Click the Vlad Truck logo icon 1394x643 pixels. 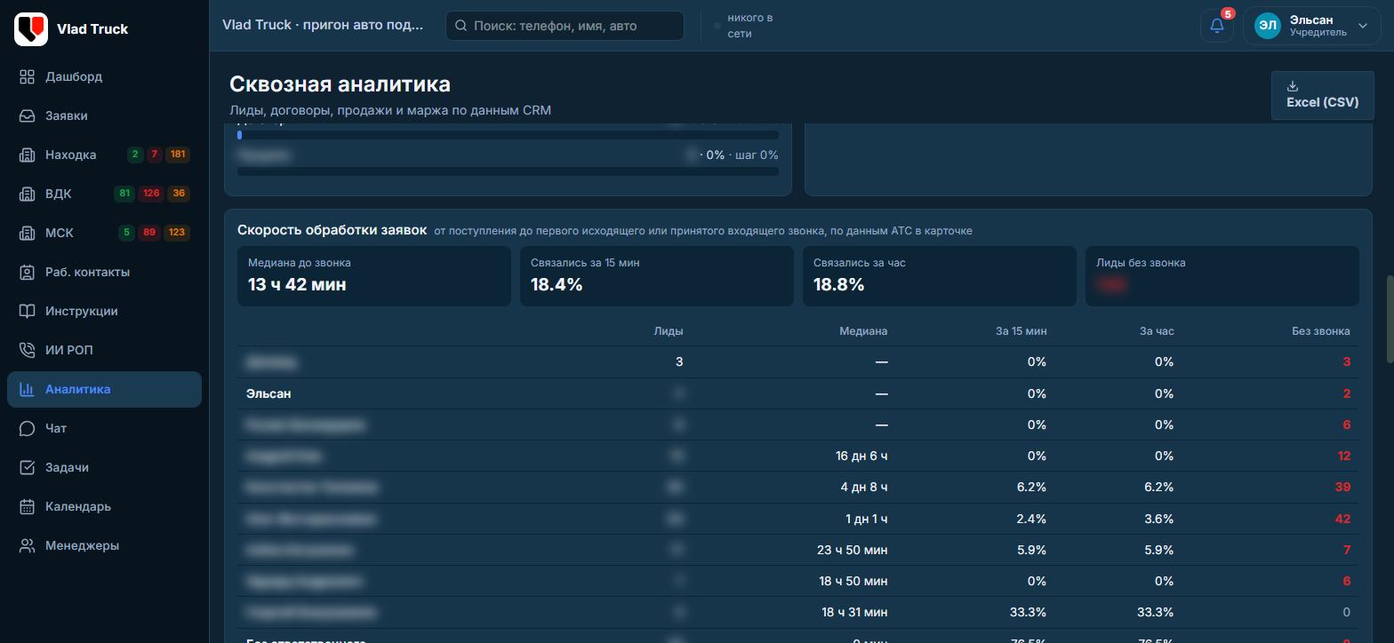tap(31, 29)
